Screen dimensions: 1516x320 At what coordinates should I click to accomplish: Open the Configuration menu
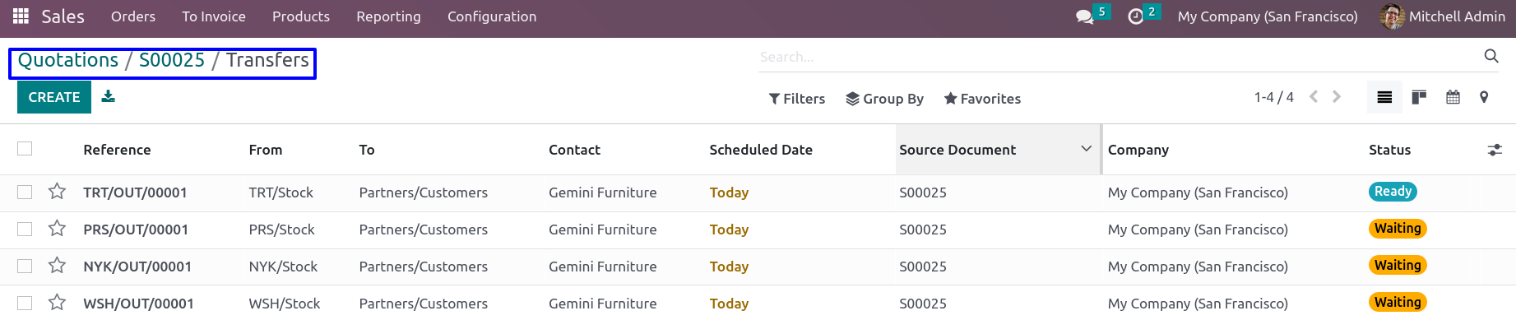pyautogui.click(x=492, y=16)
